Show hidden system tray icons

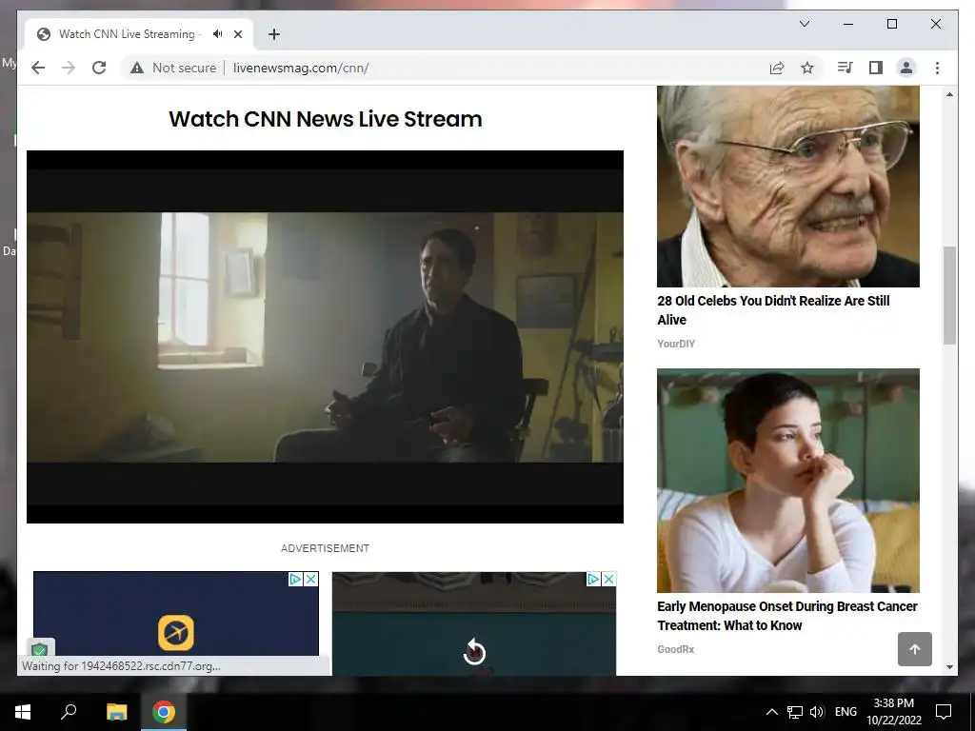(771, 712)
